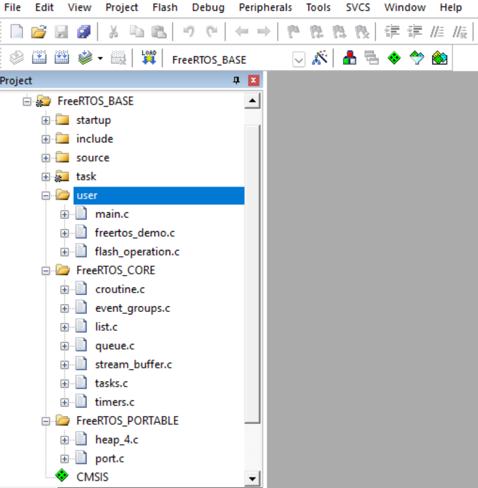Close the Project panel
Viewport: 478px width, 488px height.
253,81
